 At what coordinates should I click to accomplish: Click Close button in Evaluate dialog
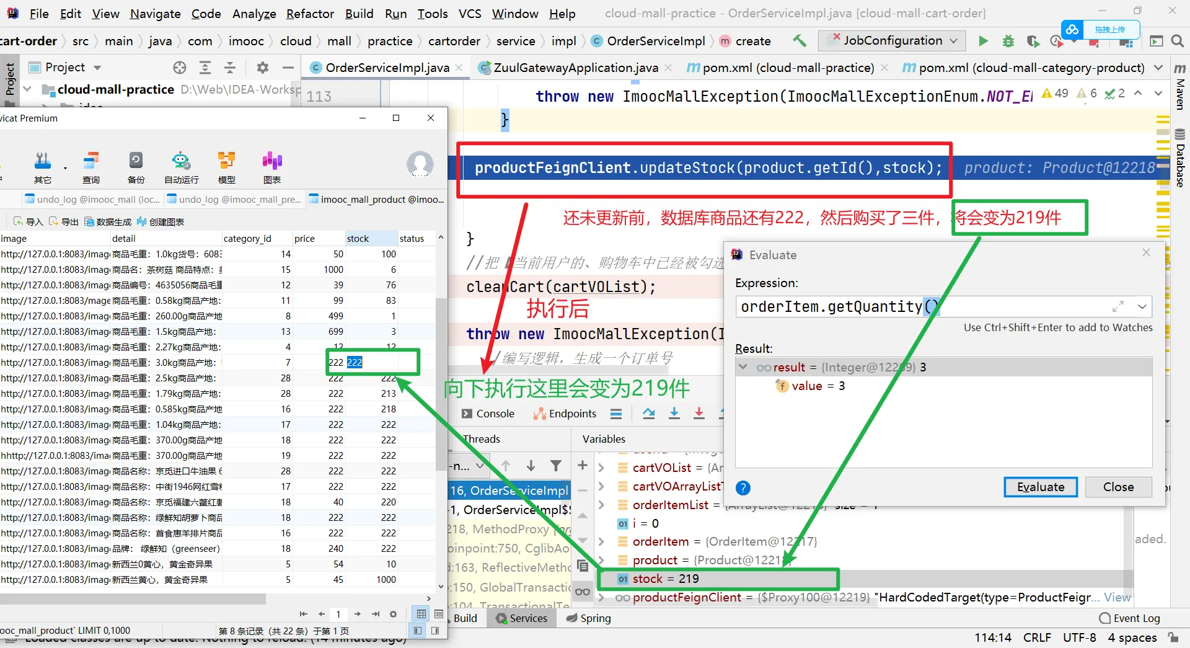coord(1118,487)
